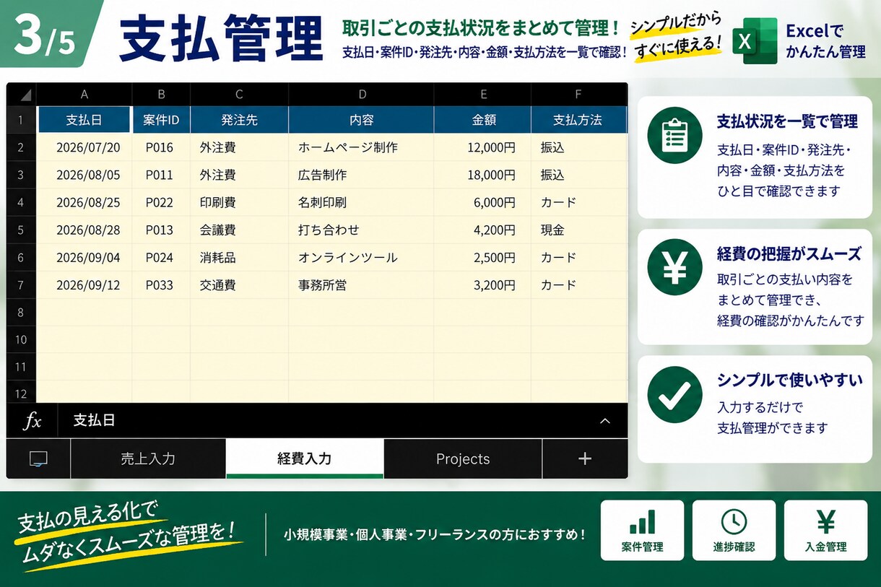This screenshot has width=881, height=587.
Task: Select the cell 2,500円
Action: (x=482, y=257)
